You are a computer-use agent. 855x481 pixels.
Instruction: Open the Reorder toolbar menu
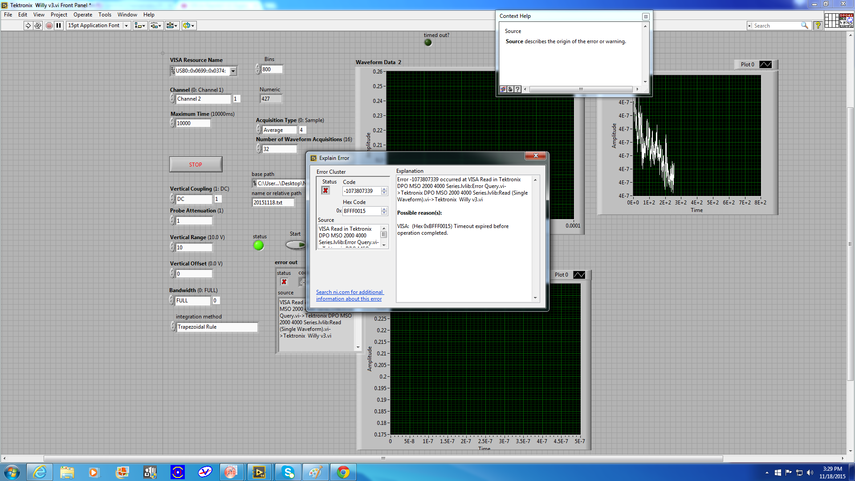tap(189, 25)
